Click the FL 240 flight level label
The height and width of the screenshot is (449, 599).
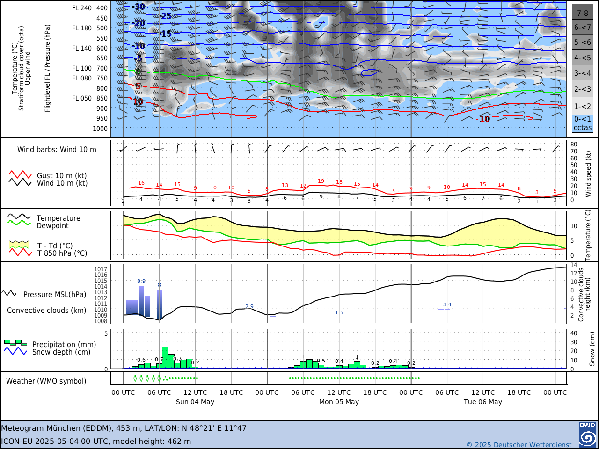click(82, 8)
